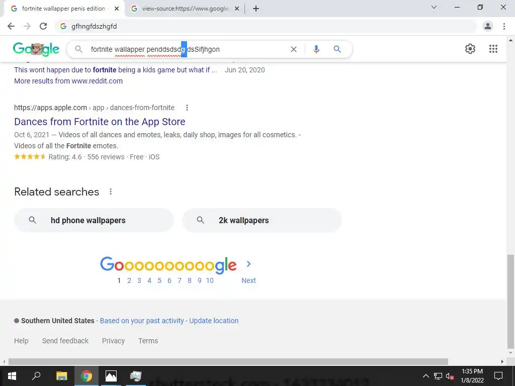The image size is (515, 386).
Task: Click the reddit snippet about fortnite kids game
Action: tap(116, 70)
